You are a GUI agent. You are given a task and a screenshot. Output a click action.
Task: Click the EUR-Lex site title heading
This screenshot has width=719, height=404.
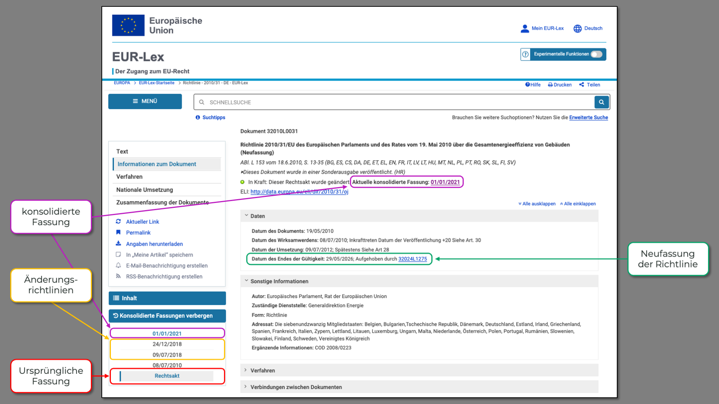pyautogui.click(x=138, y=57)
